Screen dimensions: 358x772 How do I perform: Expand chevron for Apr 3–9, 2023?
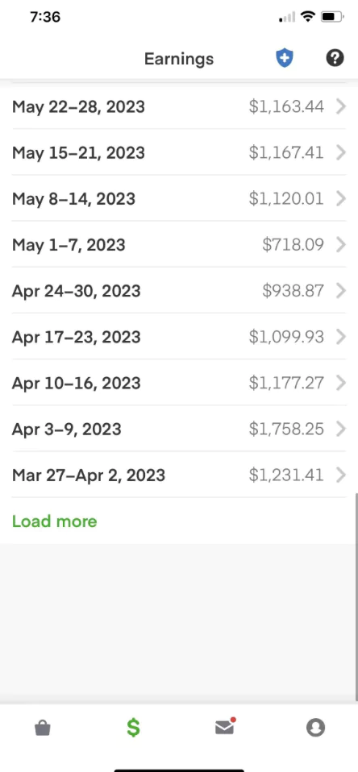tap(341, 429)
